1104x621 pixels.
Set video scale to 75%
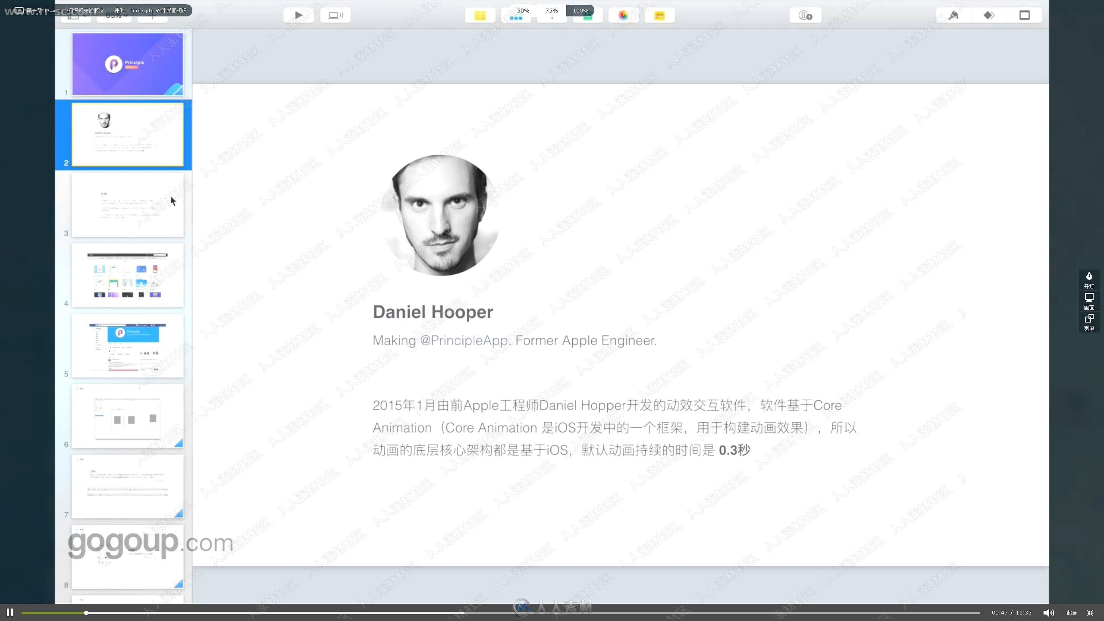552,10
